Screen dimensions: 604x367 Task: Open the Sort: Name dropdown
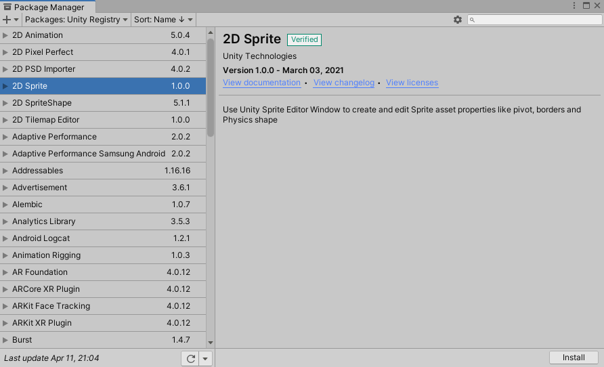coord(163,20)
